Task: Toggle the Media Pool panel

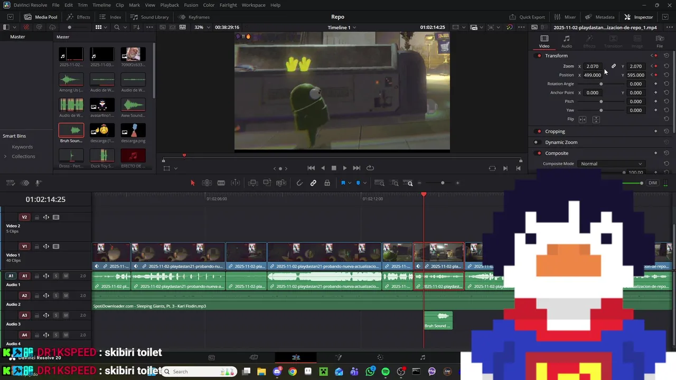Action: [41, 17]
